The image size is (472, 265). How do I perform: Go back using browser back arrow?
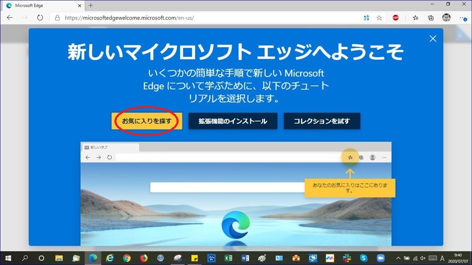click(10, 18)
